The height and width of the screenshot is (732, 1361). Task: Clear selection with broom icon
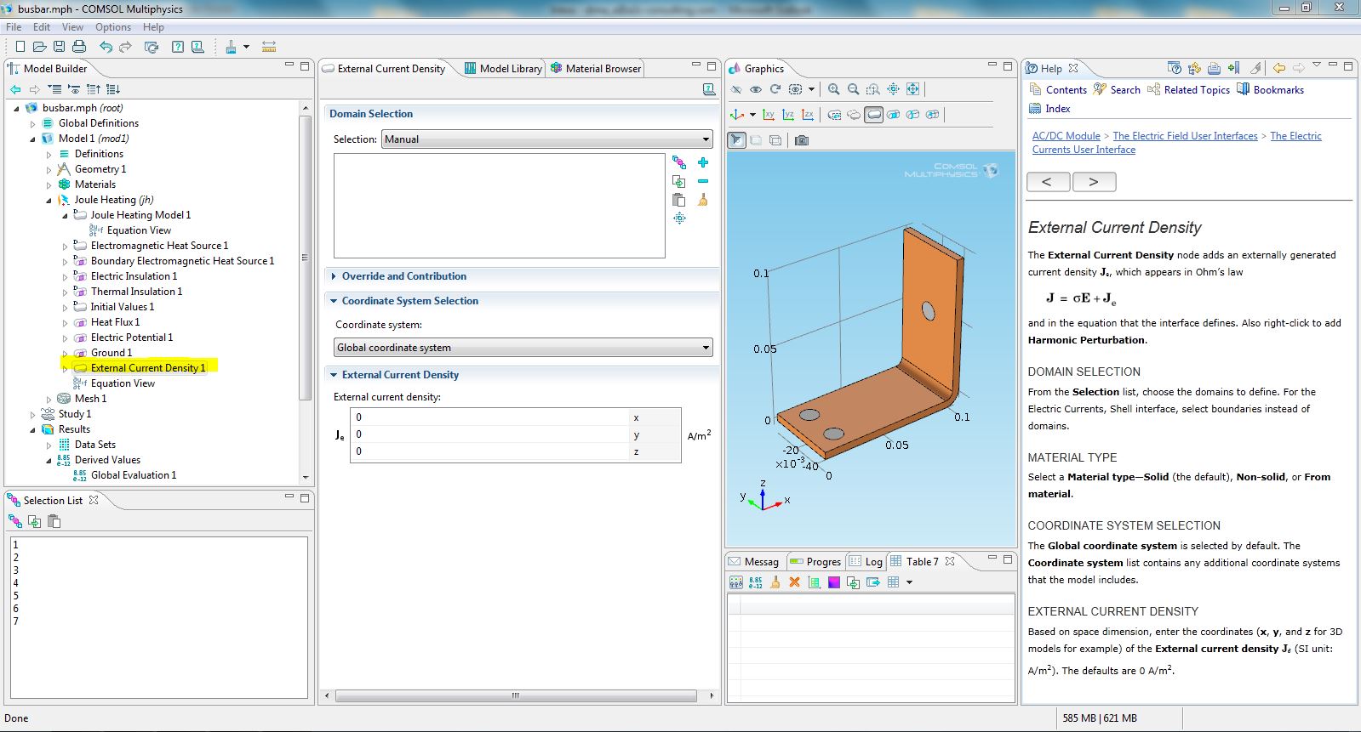(x=703, y=200)
